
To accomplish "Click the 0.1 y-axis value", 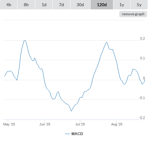I will (142, 58).
